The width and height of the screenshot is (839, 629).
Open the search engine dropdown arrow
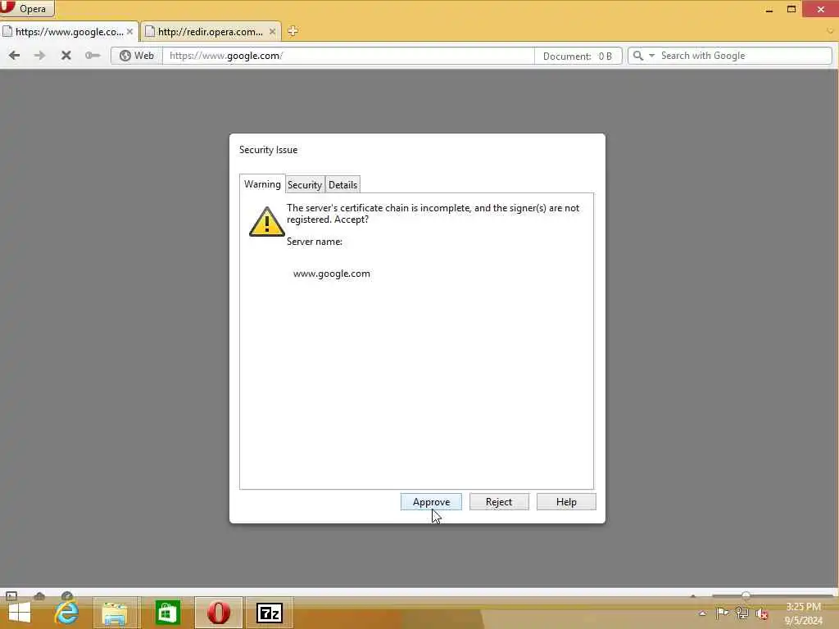(651, 56)
